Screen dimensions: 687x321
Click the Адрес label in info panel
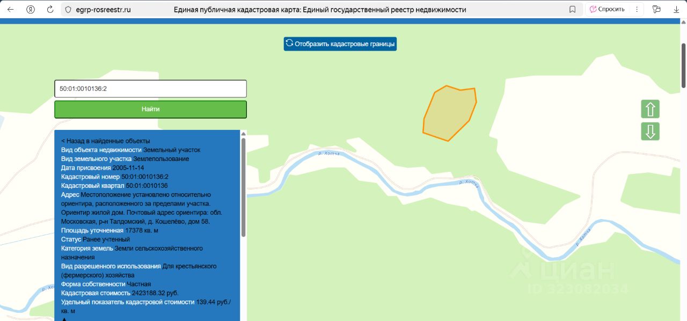point(70,194)
